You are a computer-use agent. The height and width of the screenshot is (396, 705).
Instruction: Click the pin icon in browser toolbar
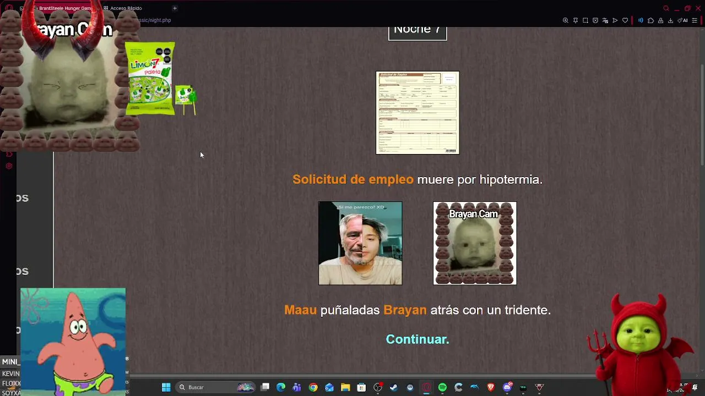coord(576,20)
